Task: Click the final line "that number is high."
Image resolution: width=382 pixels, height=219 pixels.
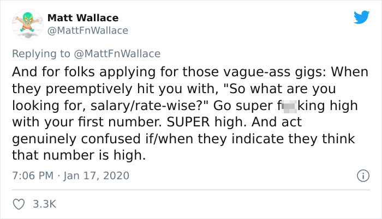Action: click(x=79, y=155)
